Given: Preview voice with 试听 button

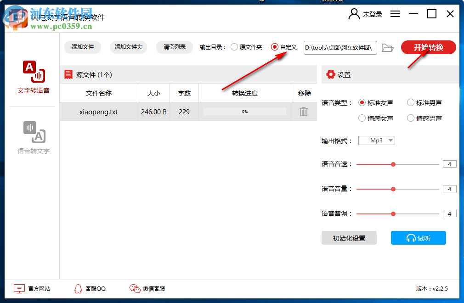Looking at the screenshot, I should 419,238.
